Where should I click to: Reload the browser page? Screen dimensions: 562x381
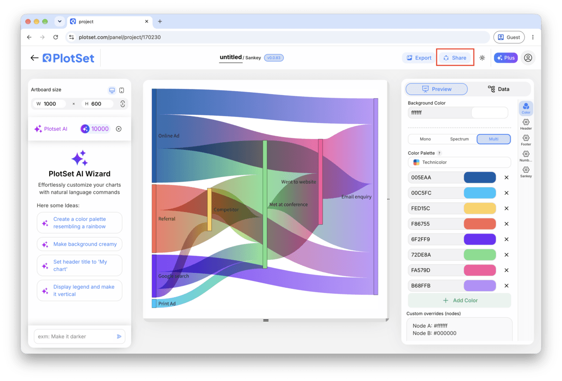[x=56, y=37]
